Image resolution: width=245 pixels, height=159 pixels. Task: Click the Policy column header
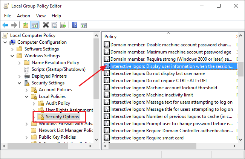110,37
